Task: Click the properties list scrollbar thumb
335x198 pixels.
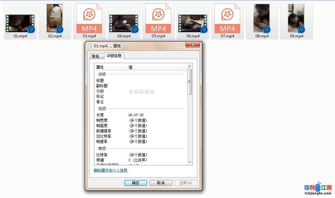Action: 190,82
